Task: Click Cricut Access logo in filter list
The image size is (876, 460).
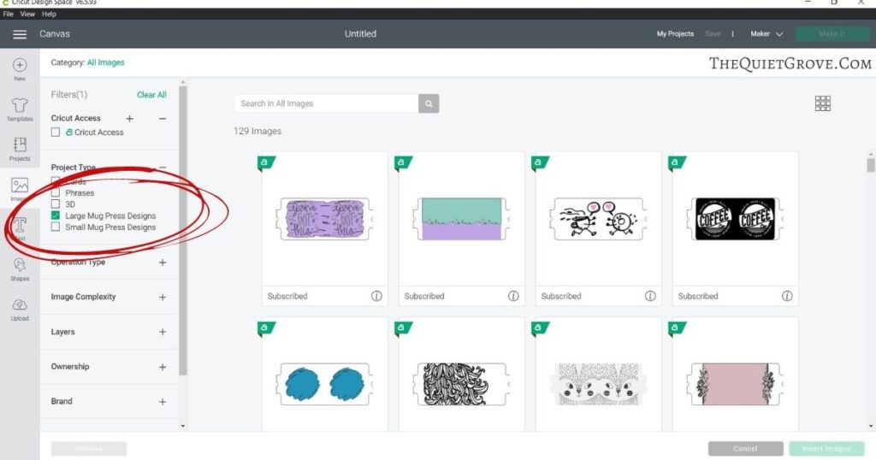Action: coord(69,133)
